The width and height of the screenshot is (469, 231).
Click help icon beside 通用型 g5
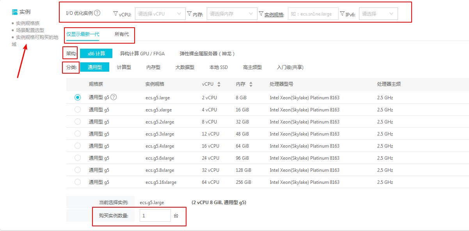tap(114, 97)
